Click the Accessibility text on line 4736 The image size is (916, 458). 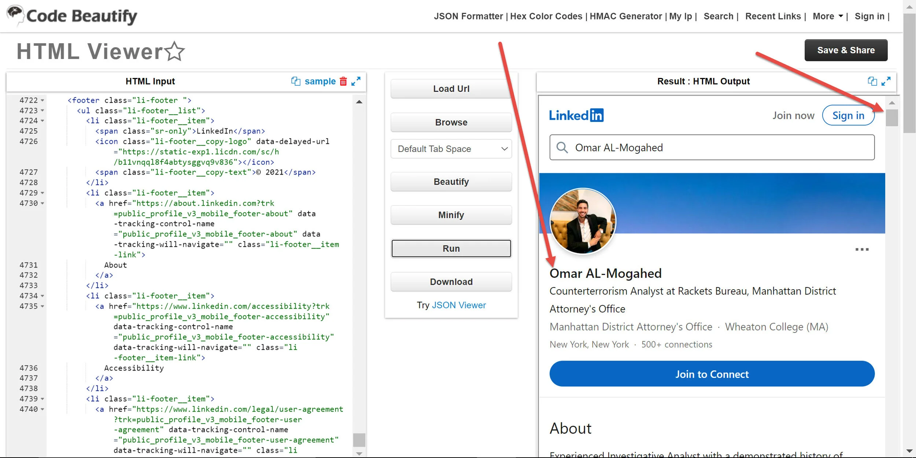[x=134, y=368]
